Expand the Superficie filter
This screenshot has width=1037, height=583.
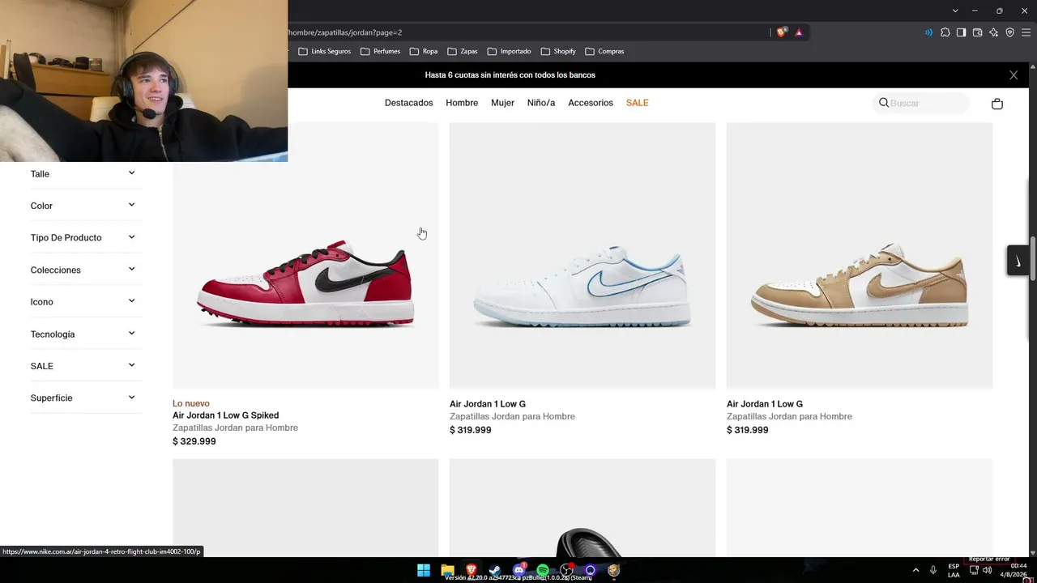[86, 398]
